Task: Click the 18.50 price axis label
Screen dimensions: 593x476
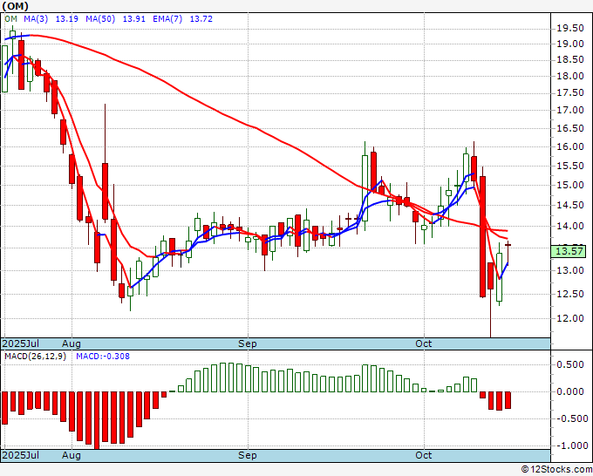Action: click(570, 60)
